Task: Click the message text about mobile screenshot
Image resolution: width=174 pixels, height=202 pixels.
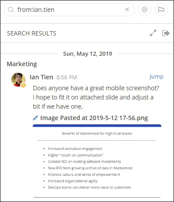Action: pos(96,97)
